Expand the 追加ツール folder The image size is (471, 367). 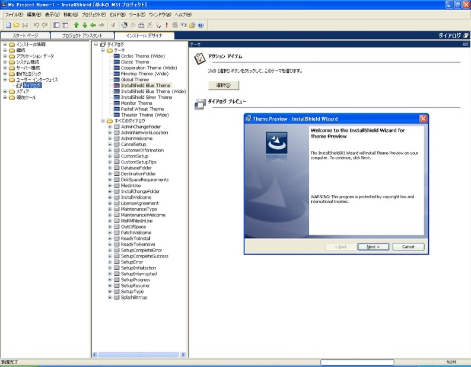(5, 98)
